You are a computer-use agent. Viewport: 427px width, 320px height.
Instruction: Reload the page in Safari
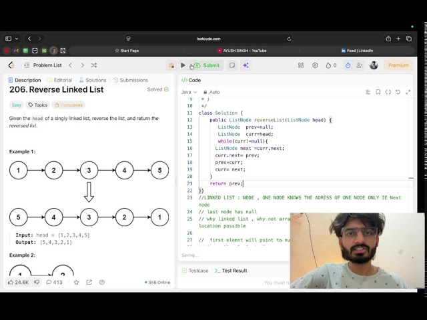pos(289,39)
